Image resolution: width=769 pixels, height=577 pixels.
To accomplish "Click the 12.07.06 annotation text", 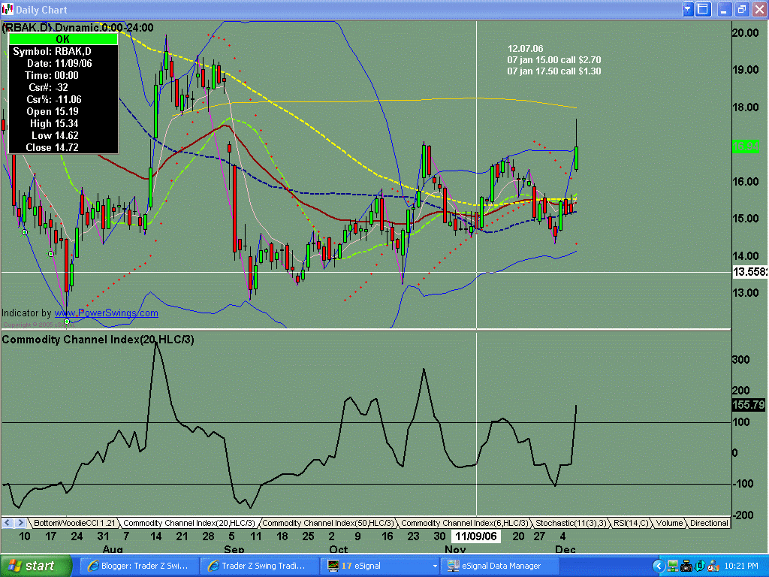I will pos(525,49).
